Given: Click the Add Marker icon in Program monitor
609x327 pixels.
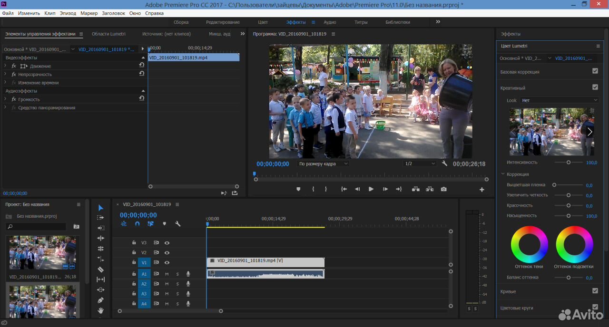Looking at the screenshot, I should pos(298,189).
